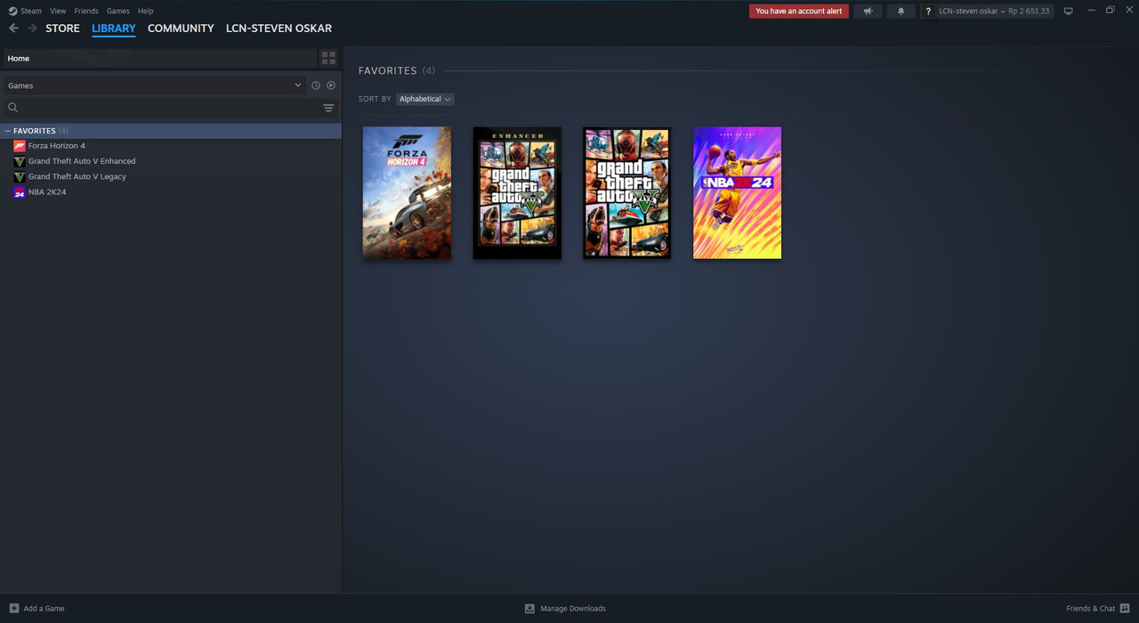Switch to the COMMUNITY tab
This screenshot has height=623, width=1139.
click(181, 28)
